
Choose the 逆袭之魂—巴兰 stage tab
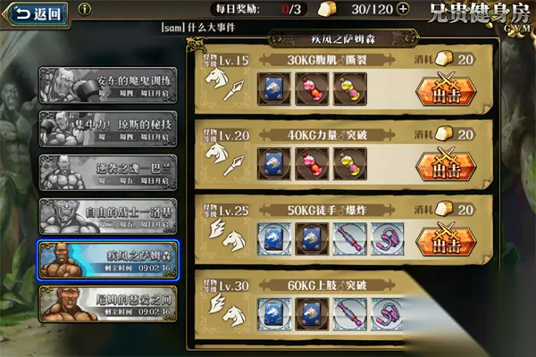pos(108,172)
